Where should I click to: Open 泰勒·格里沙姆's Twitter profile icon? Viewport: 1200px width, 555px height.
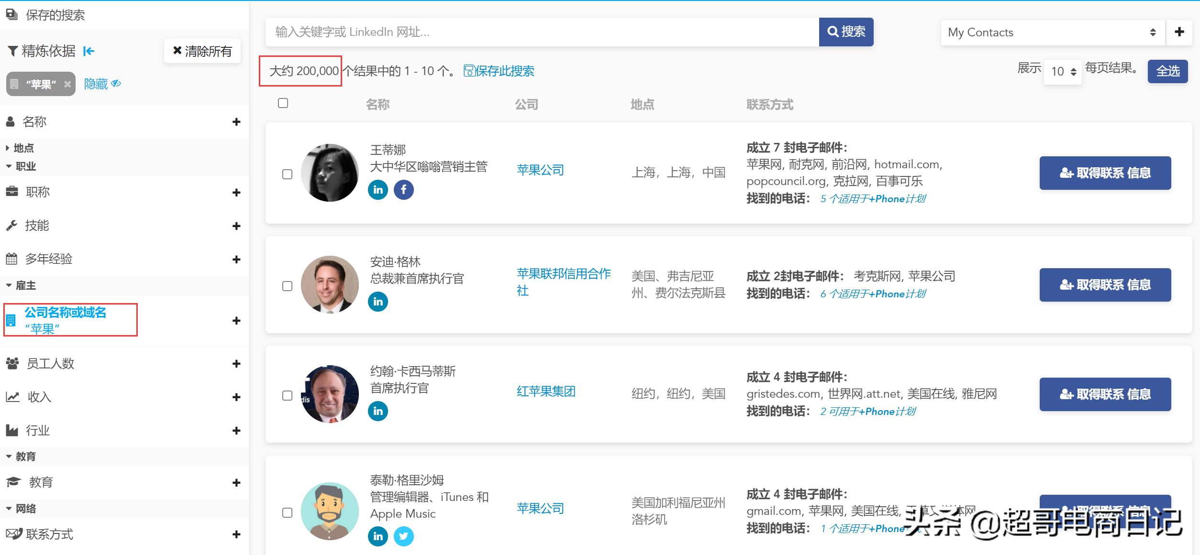point(403,536)
